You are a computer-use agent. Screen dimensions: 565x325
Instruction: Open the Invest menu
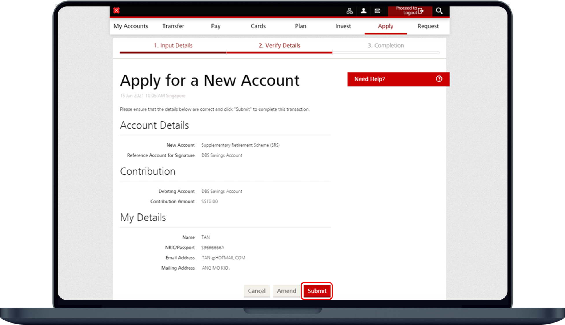343,26
